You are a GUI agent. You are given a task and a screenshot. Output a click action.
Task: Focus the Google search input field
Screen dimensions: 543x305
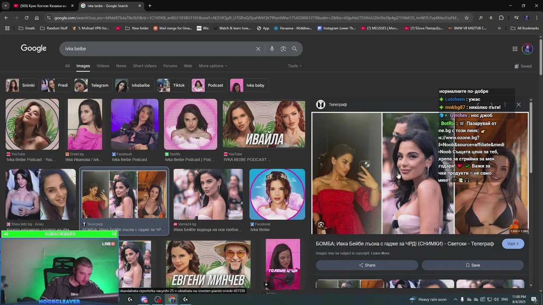pos(157,49)
